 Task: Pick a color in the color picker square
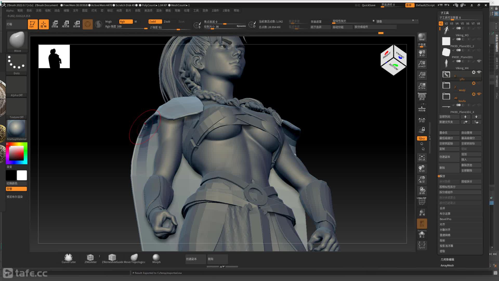pyautogui.click(x=16, y=153)
